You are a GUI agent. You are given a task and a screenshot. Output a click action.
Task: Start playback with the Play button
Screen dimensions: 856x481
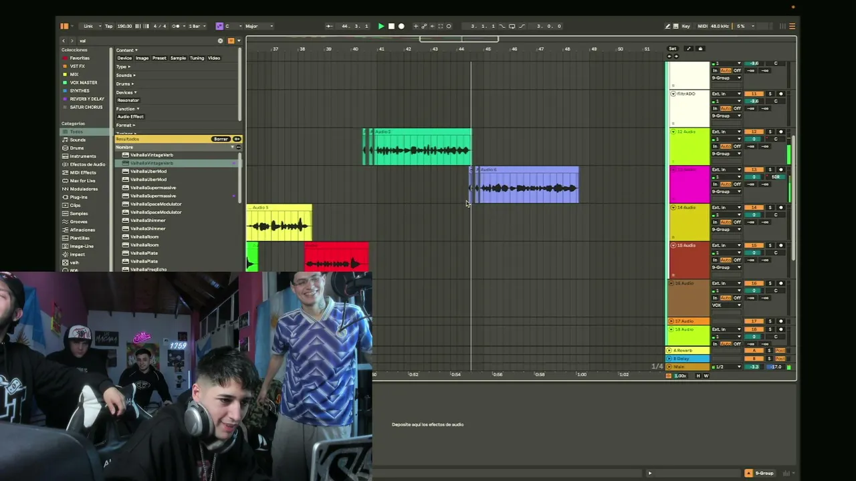point(381,26)
